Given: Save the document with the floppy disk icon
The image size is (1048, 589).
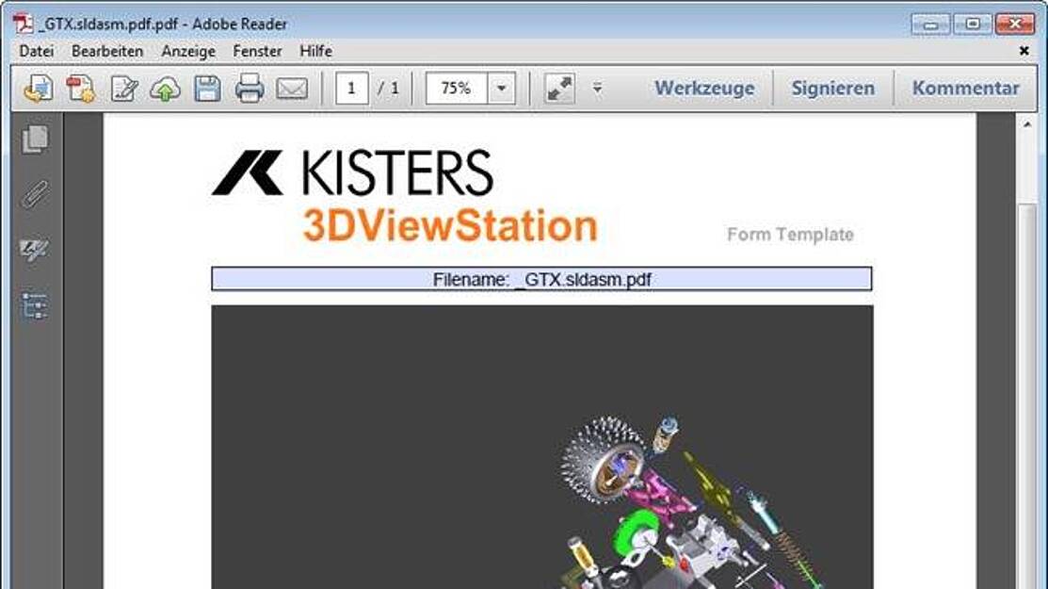Looking at the screenshot, I should 207,89.
